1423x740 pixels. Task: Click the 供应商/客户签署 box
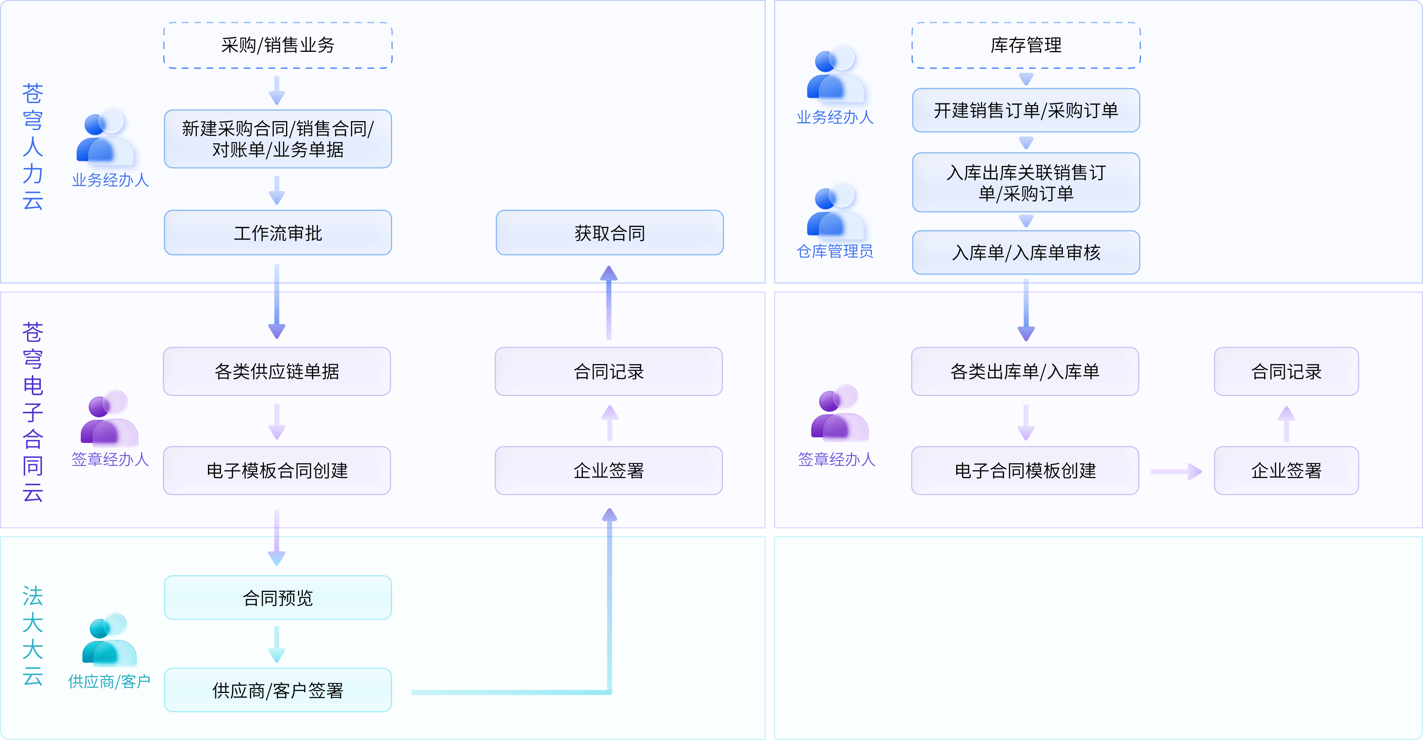(x=278, y=690)
